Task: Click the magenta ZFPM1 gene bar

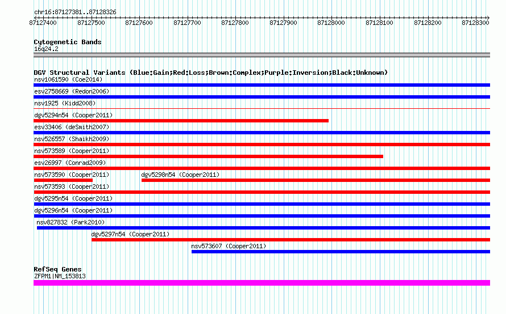Action: pyautogui.click(x=262, y=283)
